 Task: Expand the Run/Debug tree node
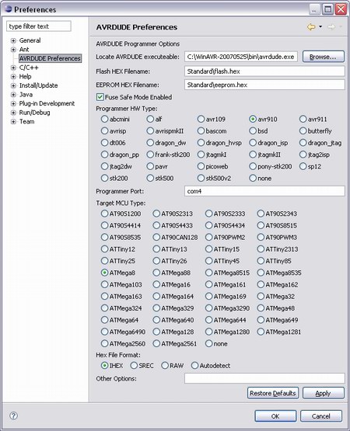[13, 113]
